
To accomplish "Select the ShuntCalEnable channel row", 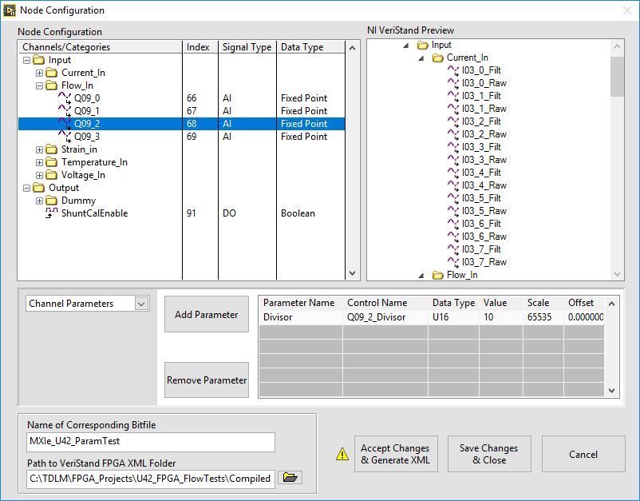I will click(182, 213).
